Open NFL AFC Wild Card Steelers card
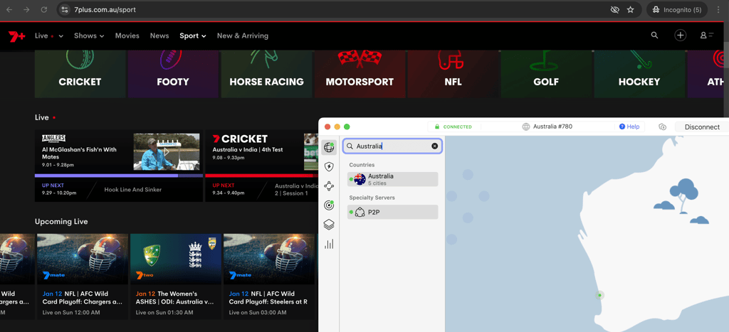The height and width of the screenshot is (332, 729). [268, 277]
